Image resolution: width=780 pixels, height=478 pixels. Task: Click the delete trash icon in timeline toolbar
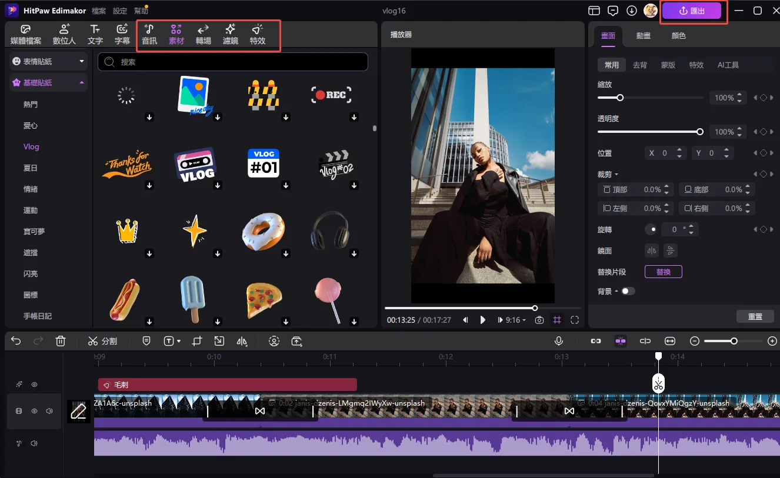coord(61,341)
